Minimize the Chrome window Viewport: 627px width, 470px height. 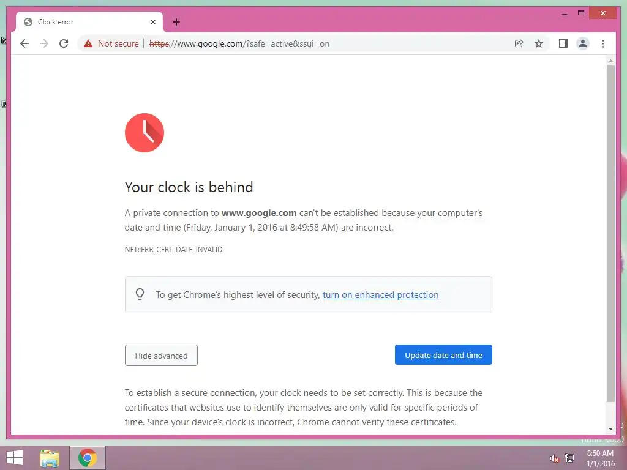click(x=564, y=13)
